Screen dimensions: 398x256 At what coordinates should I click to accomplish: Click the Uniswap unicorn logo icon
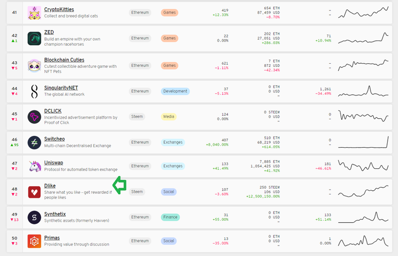[34, 166]
